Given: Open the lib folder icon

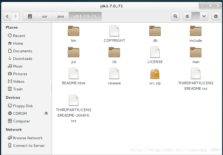Looking at the screenshot, I should point(114,52).
